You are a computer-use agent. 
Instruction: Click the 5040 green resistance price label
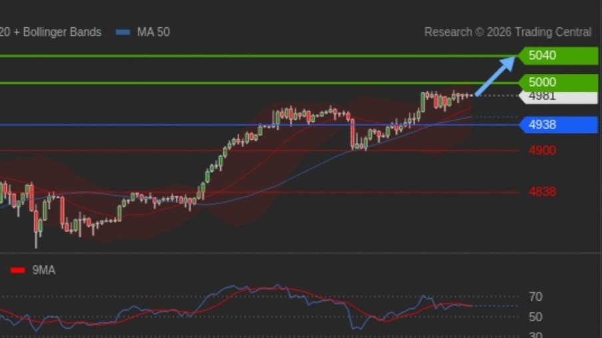tap(558, 56)
